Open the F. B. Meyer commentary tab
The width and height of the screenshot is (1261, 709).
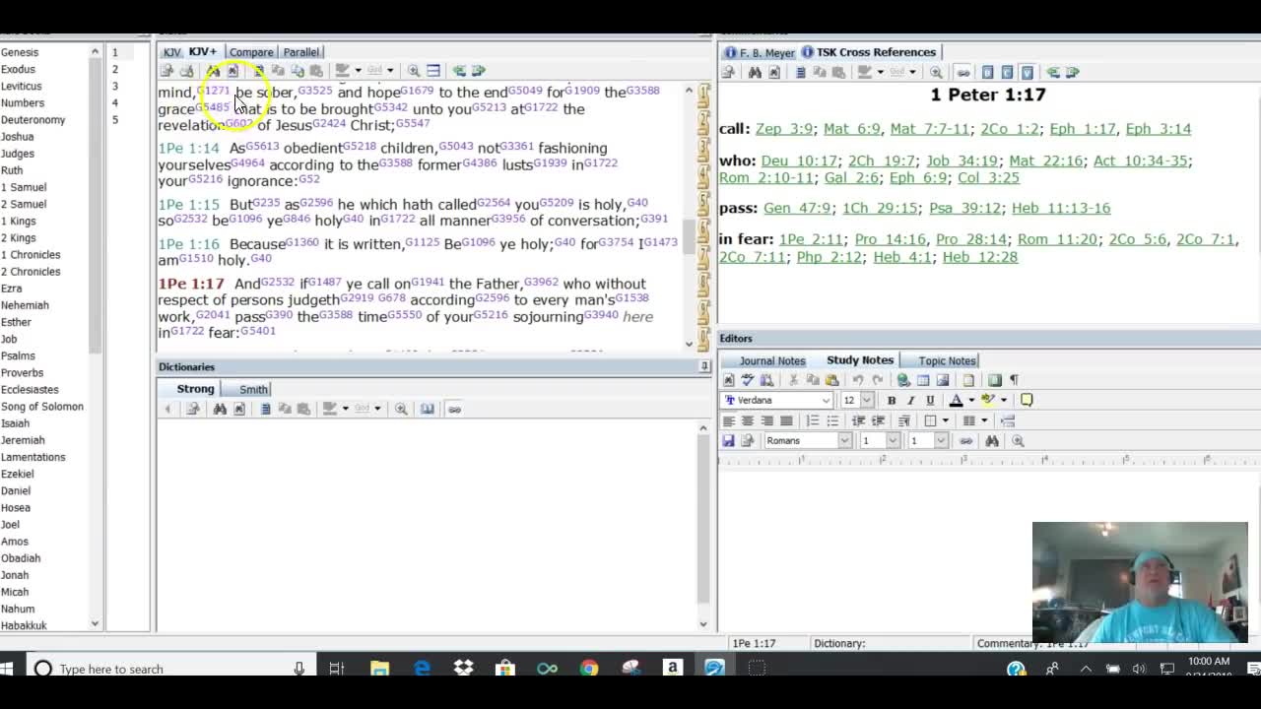[760, 52]
